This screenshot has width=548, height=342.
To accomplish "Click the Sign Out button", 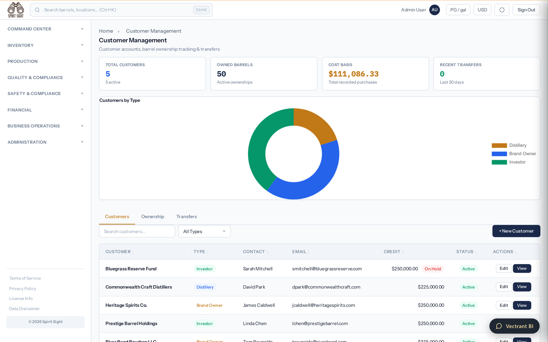I will coord(526,10).
